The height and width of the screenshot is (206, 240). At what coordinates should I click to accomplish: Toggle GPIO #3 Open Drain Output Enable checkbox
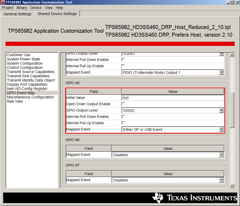coord(123,104)
